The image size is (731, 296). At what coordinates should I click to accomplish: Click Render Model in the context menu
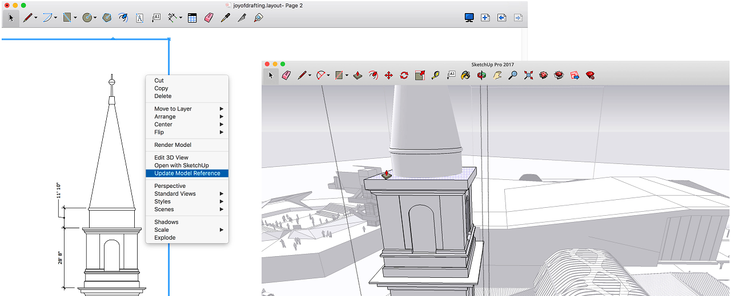point(172,145)
